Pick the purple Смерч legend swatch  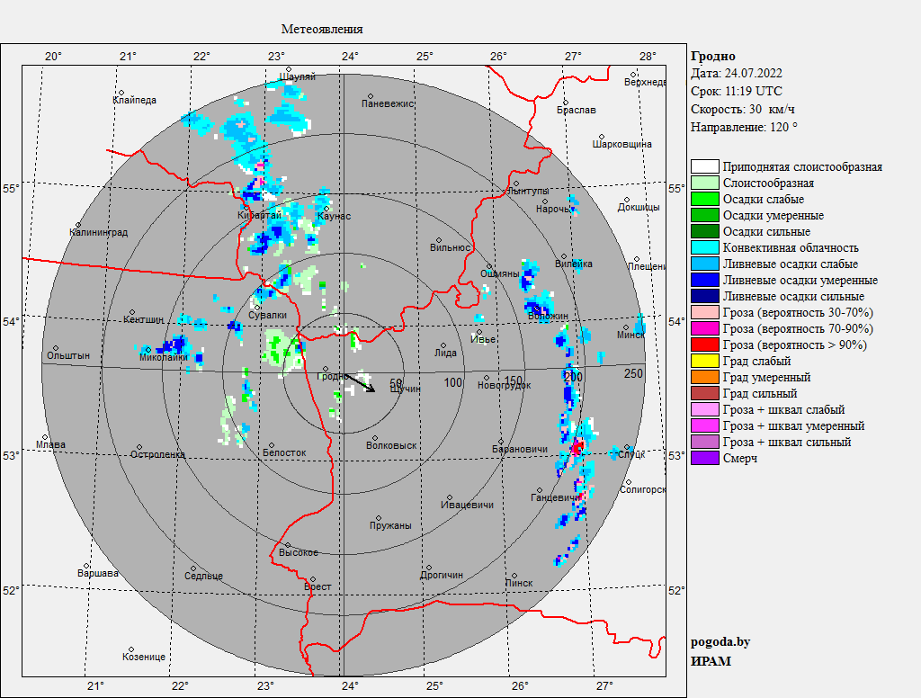(705, 459)
